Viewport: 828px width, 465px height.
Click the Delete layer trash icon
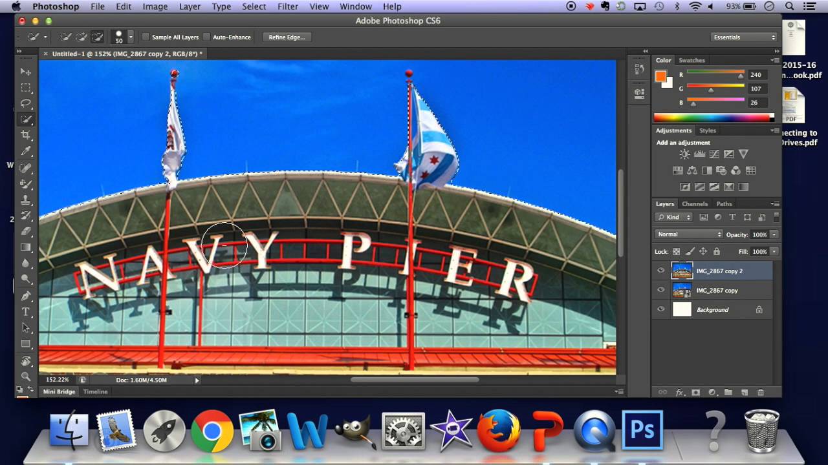tap(761, 392)
